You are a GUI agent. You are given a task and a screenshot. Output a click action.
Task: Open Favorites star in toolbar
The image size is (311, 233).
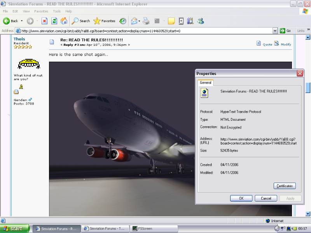[x=104, y=21]
